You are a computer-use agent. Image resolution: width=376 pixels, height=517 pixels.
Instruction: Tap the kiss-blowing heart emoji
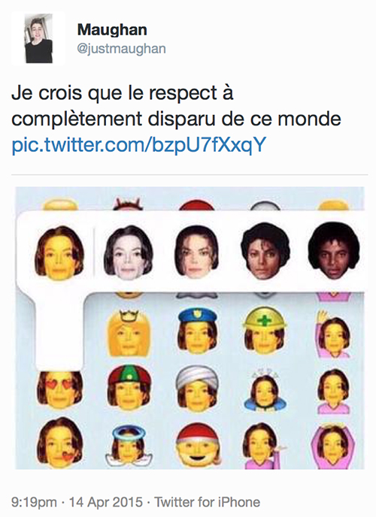[x=59, y=443]
